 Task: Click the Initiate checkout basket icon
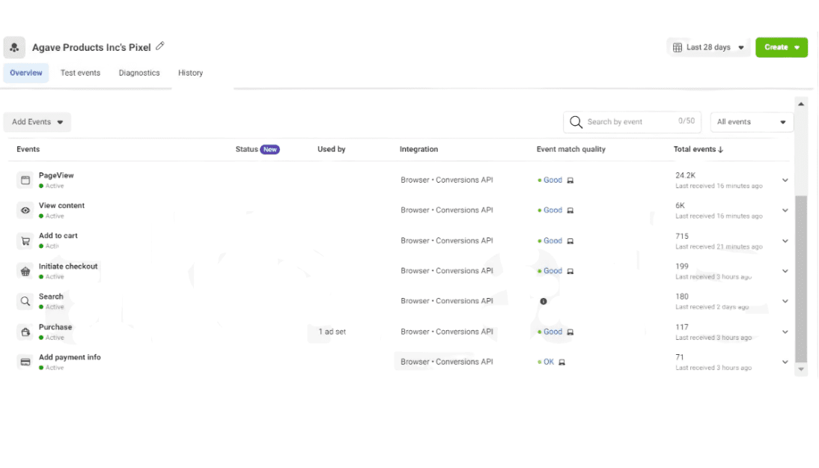(25, 271)
